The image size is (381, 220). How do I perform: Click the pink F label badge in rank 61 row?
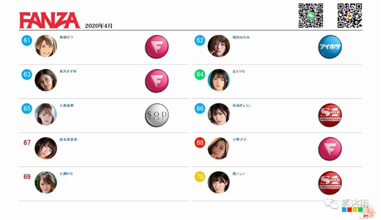tap(157, 47)
